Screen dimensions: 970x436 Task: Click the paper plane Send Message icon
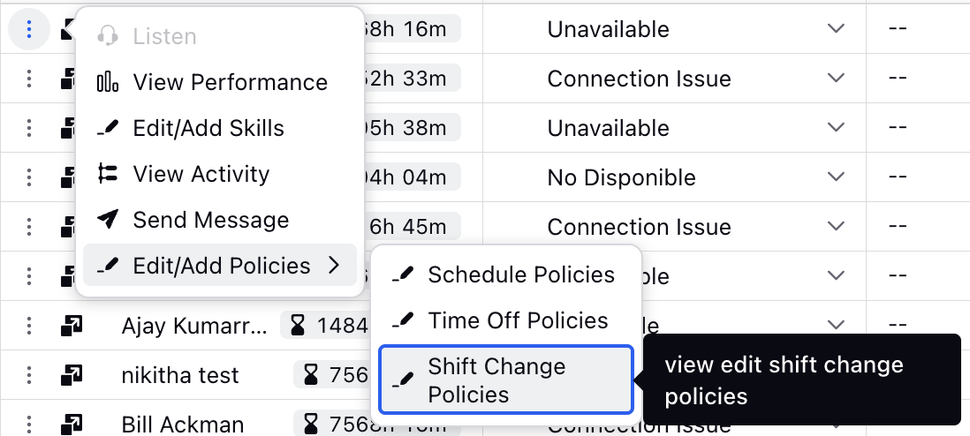pyautogui.click(x=108, y=220)
